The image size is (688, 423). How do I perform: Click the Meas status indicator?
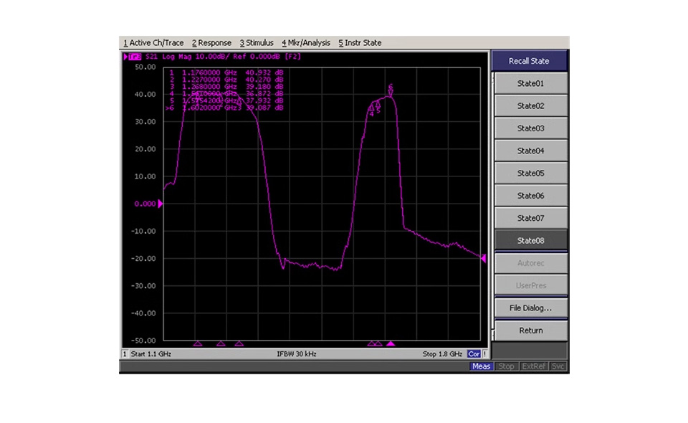coord(481,366)
